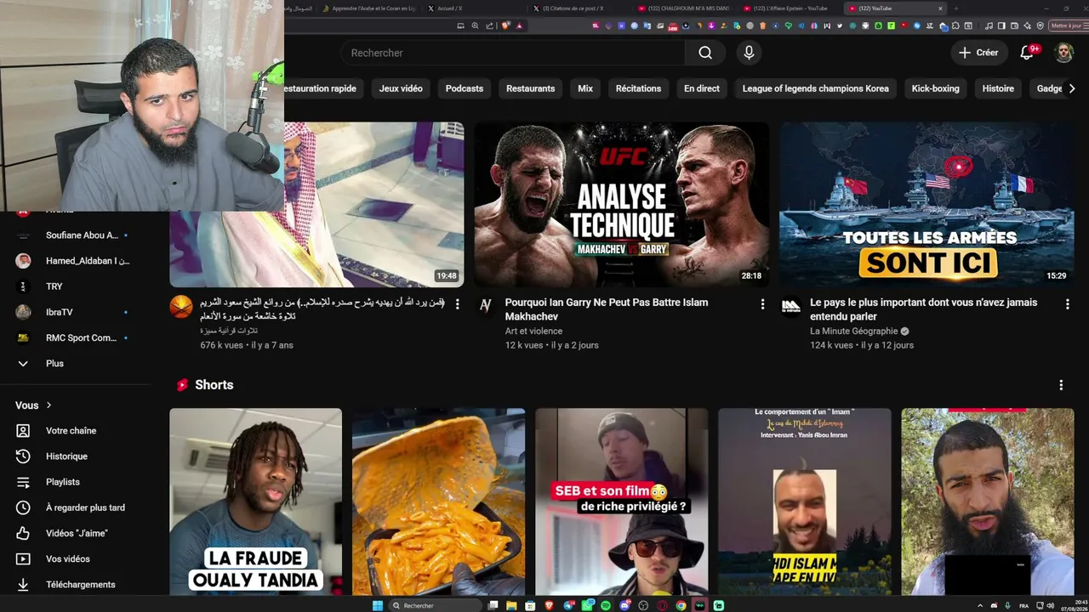Open the notifications bell
Image resolution: width=1089 pixels, height=612 pixels.
[x=1027, y=53]
